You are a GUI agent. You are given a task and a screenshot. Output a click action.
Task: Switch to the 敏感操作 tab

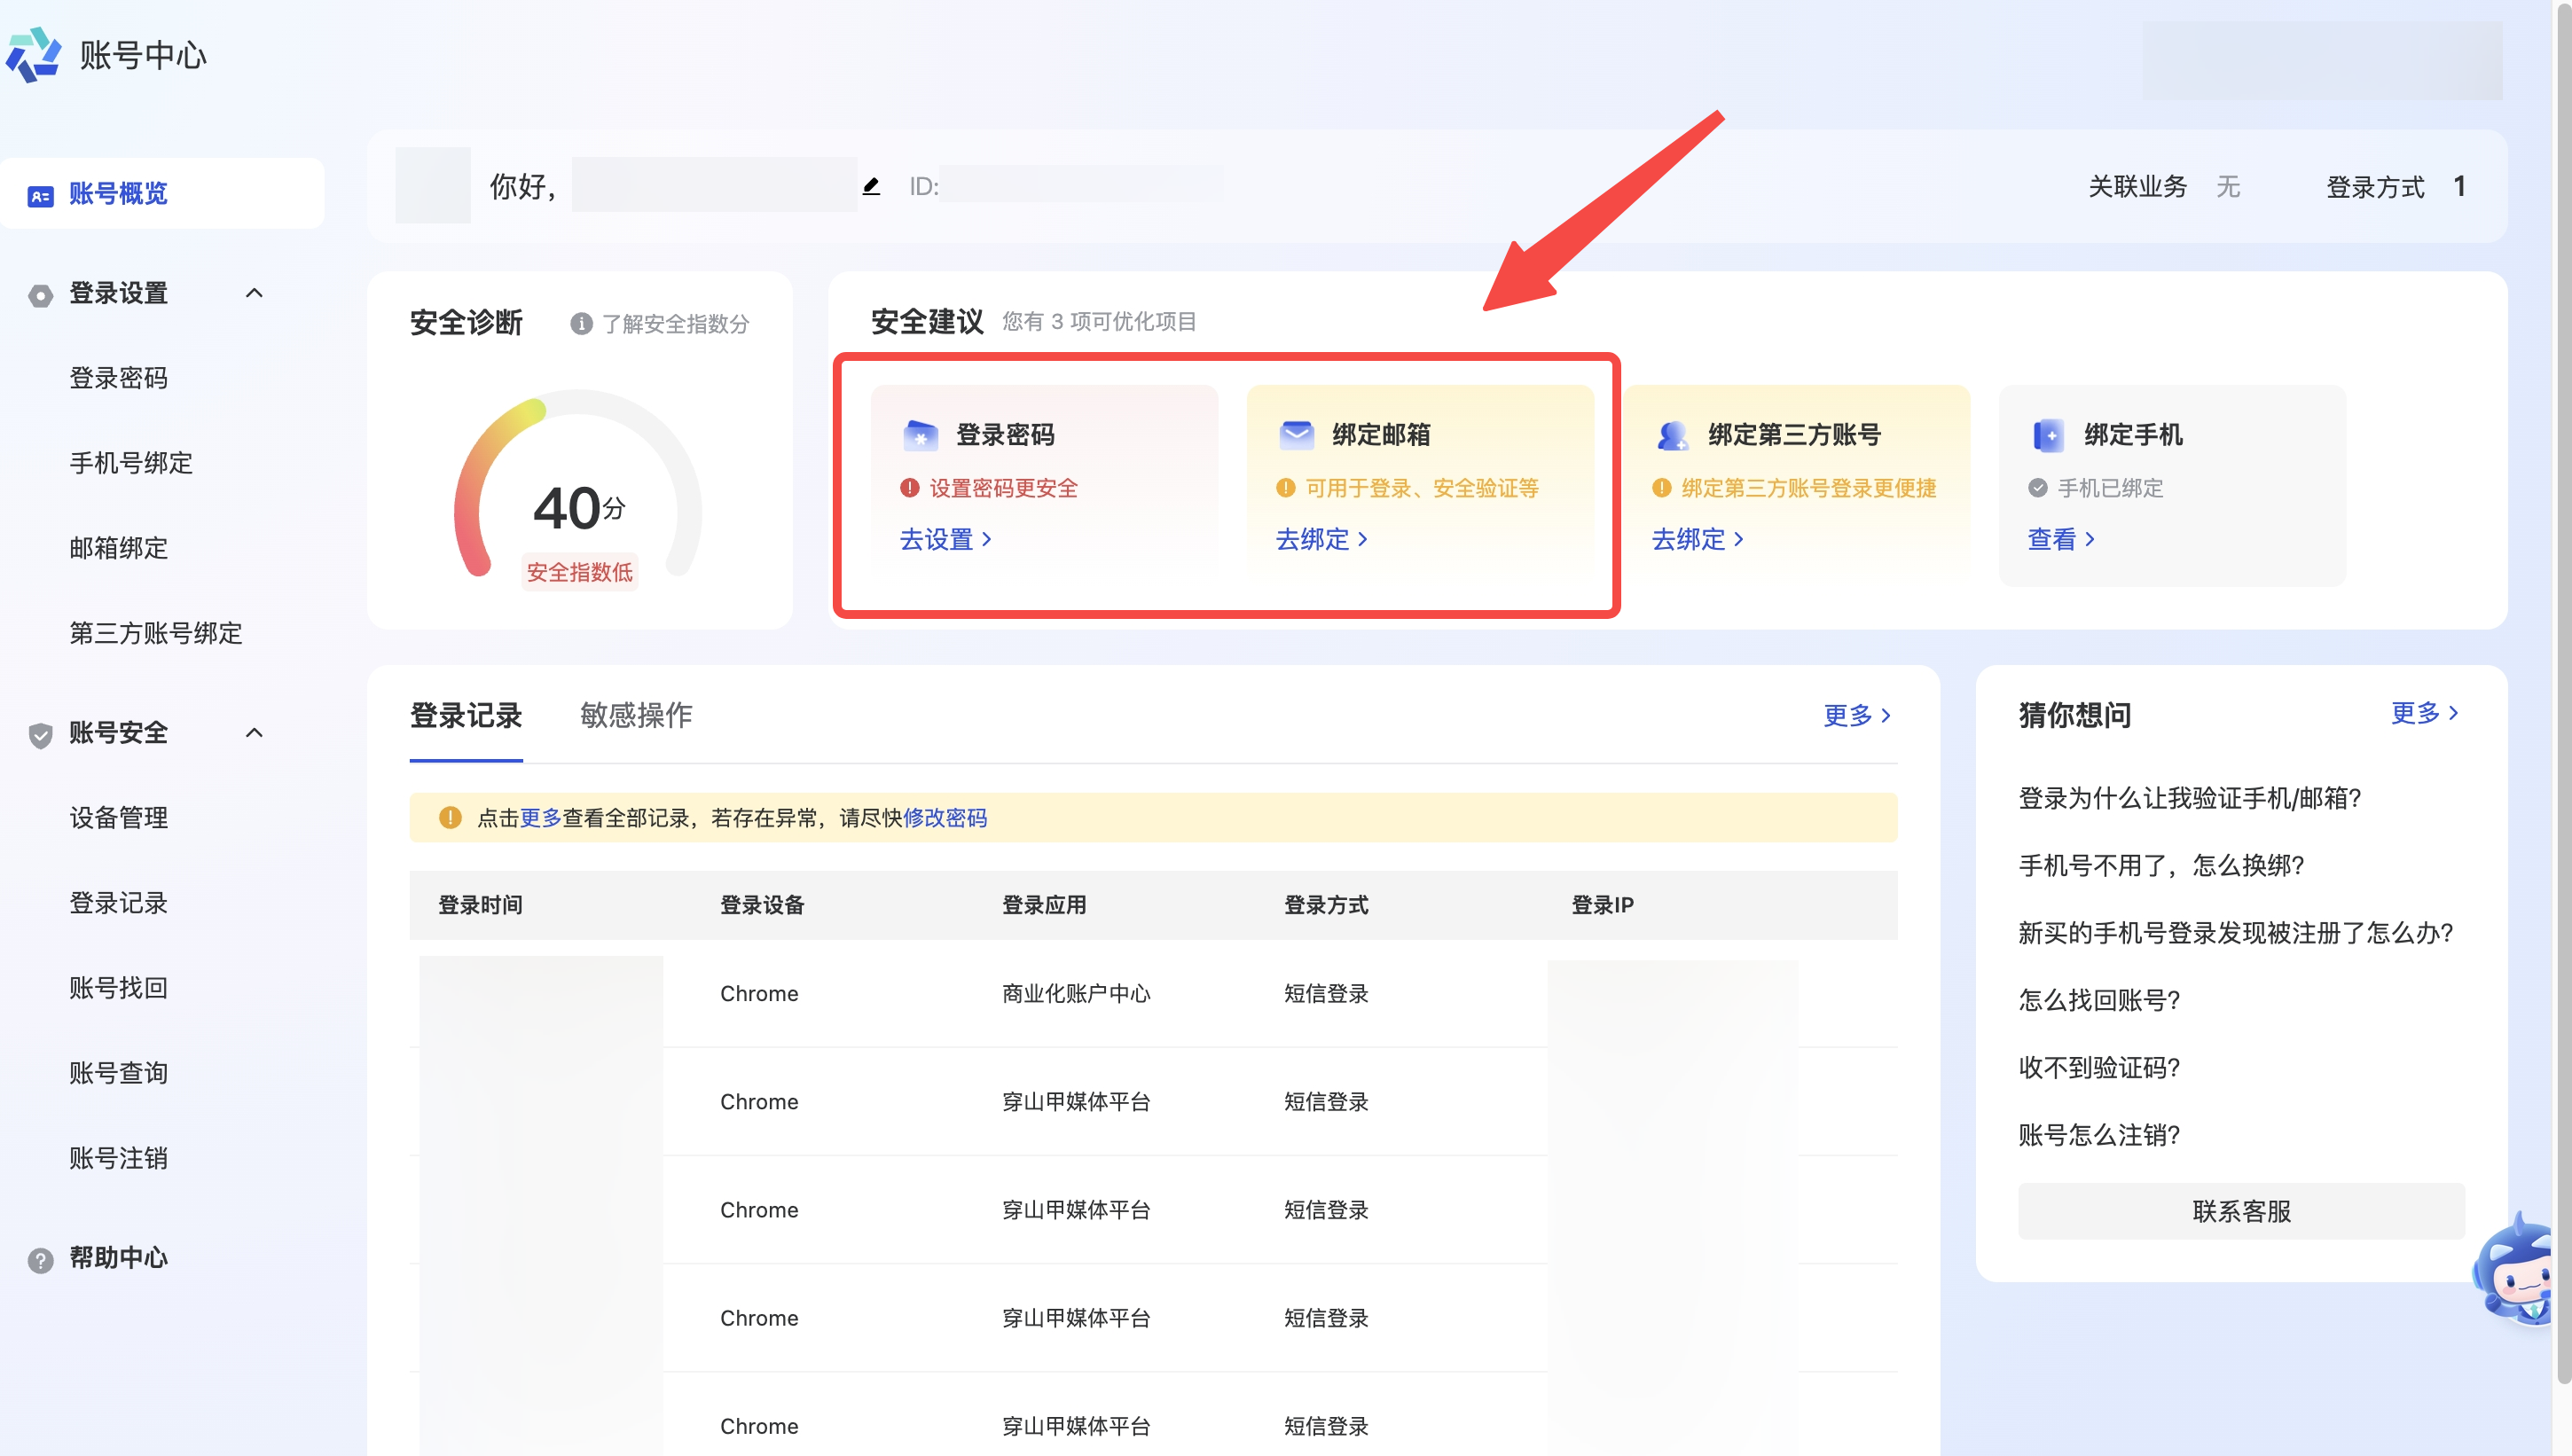point(636,715)
